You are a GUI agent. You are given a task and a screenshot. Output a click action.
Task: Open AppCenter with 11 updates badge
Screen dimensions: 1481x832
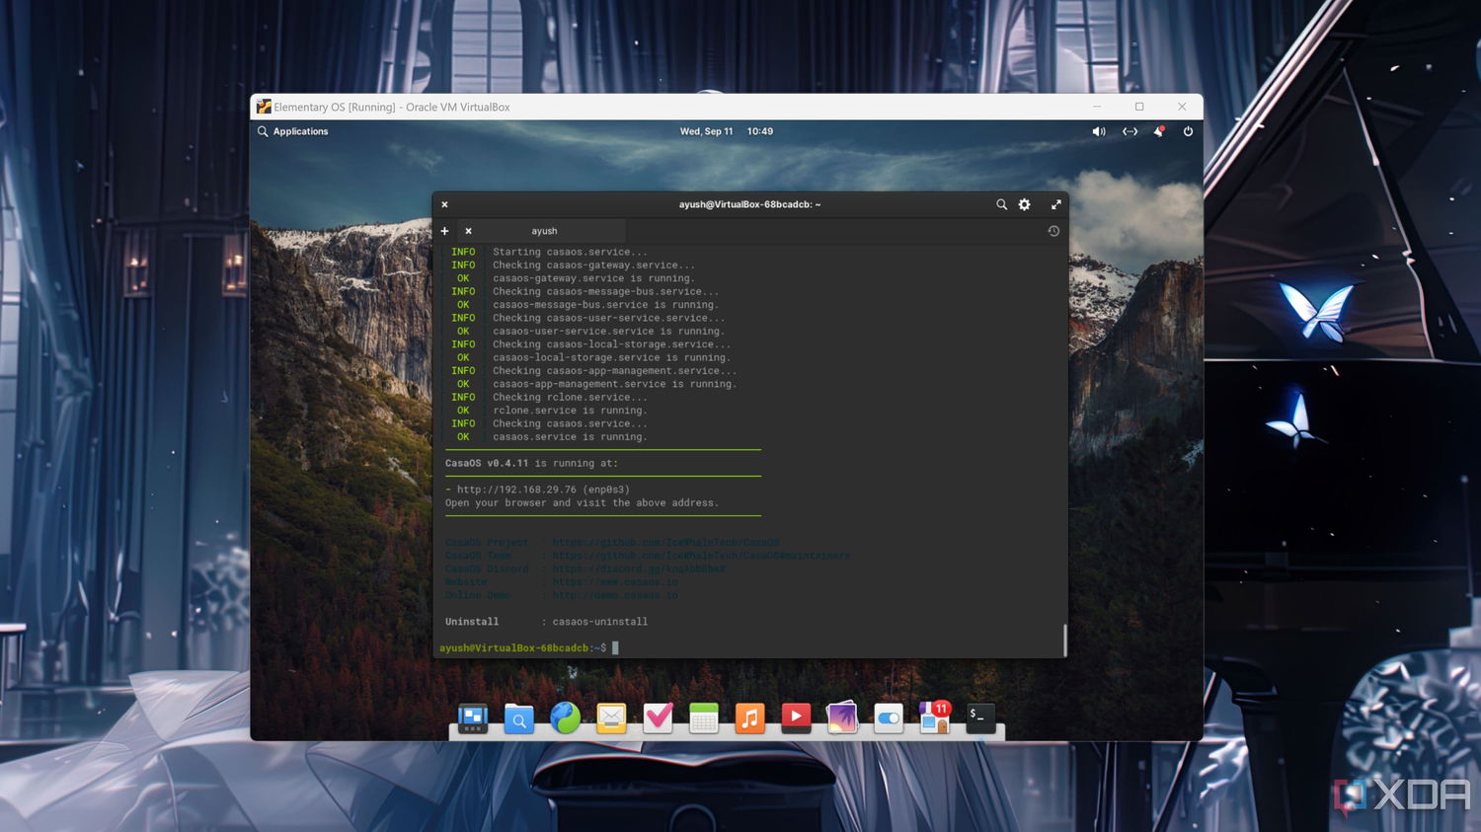pos(933,718)
